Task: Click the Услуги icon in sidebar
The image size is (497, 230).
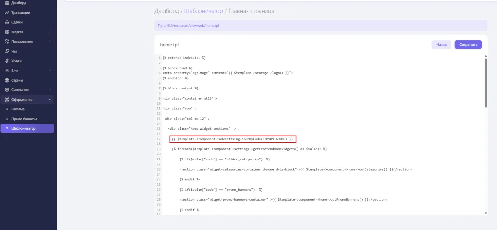Action: tap(7, 61)
